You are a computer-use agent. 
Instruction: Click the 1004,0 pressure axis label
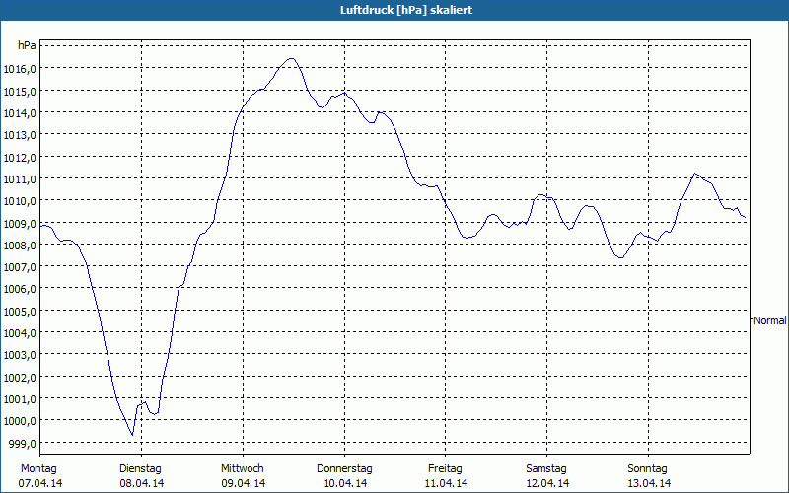pos(20,333)
